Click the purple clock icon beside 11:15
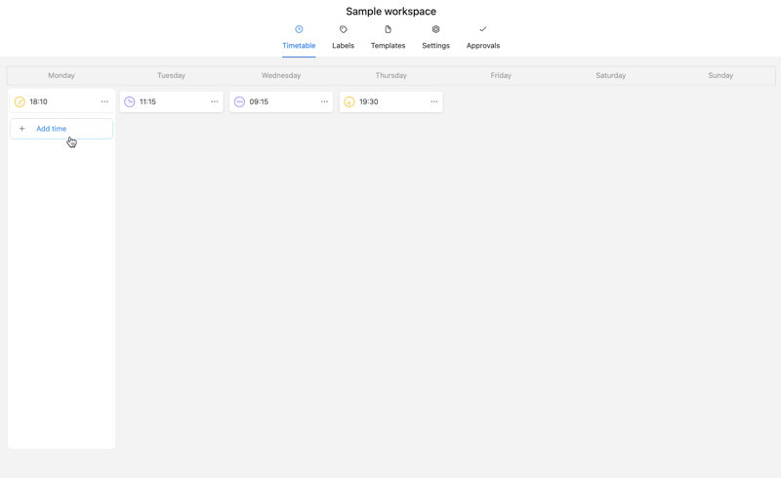The image size is (781, 478). (130, 101)
